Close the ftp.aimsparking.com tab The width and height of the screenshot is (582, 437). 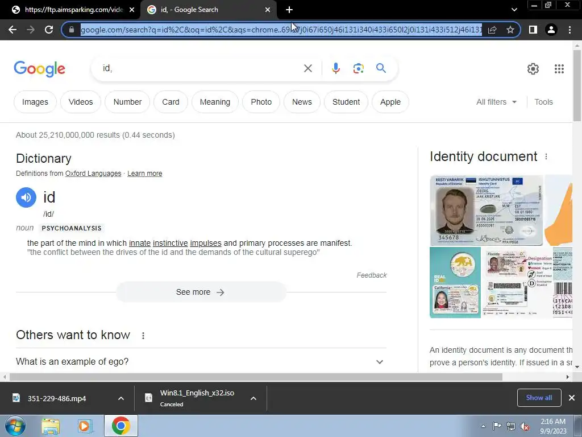pyautogui.click(x=132, y=10)
